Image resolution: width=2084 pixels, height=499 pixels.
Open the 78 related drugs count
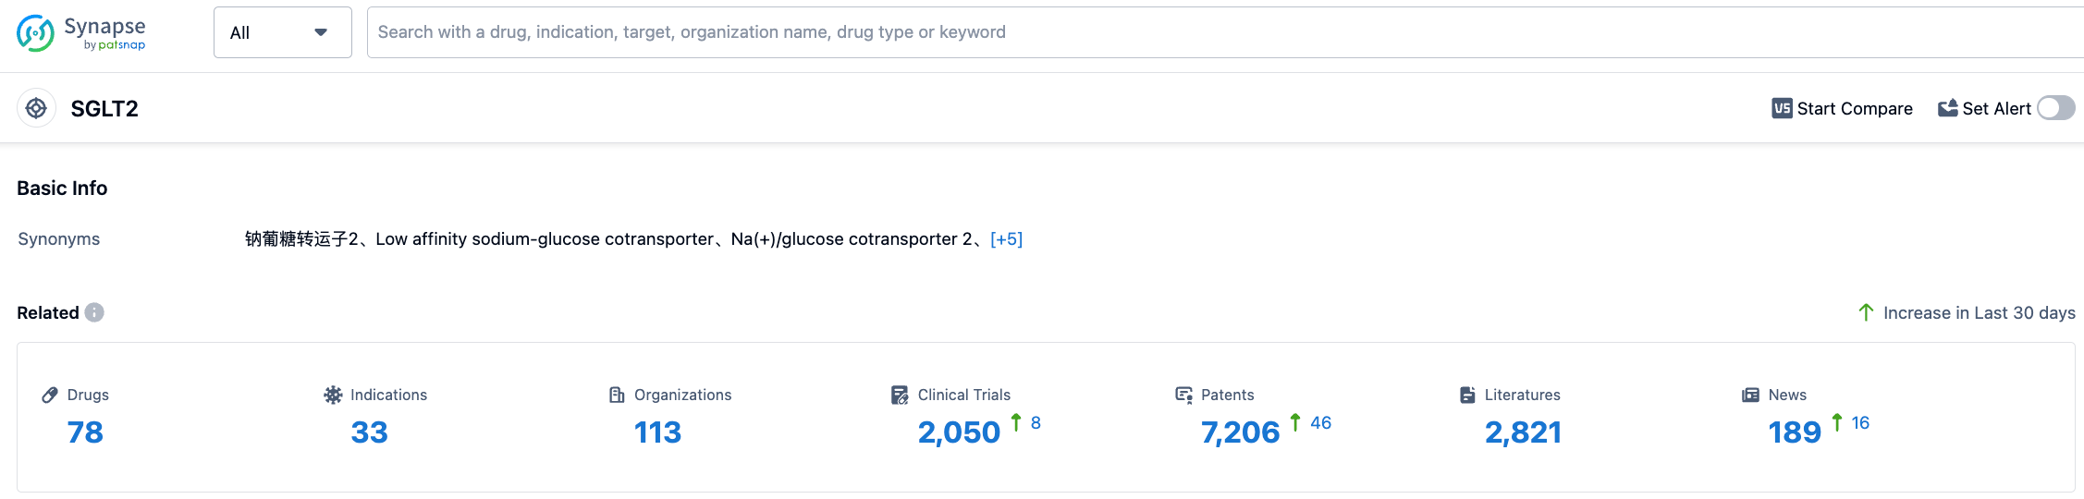click(x=85, y=432)
